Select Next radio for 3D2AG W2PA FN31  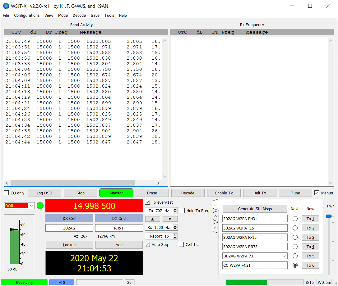(295, 219)
